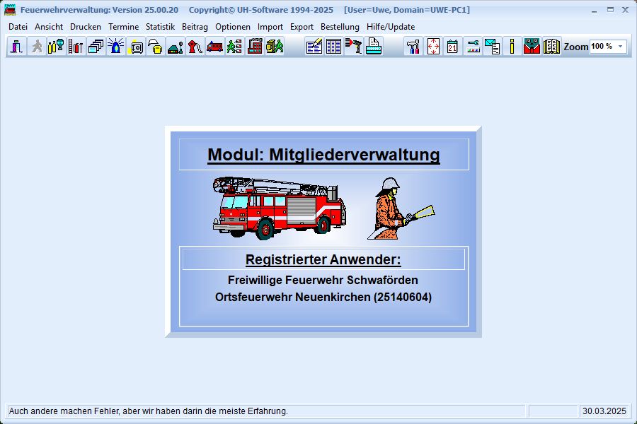
Task: Maximize the Feuerwehrverwaltung window
Action: [x=610, y=10]
